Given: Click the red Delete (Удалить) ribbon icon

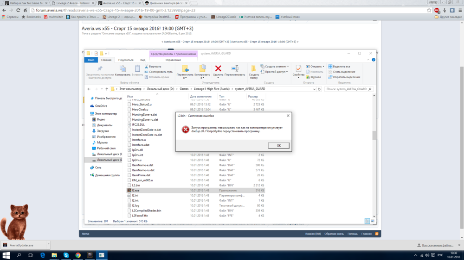Looking at the screenshot, I should (218, 69).
